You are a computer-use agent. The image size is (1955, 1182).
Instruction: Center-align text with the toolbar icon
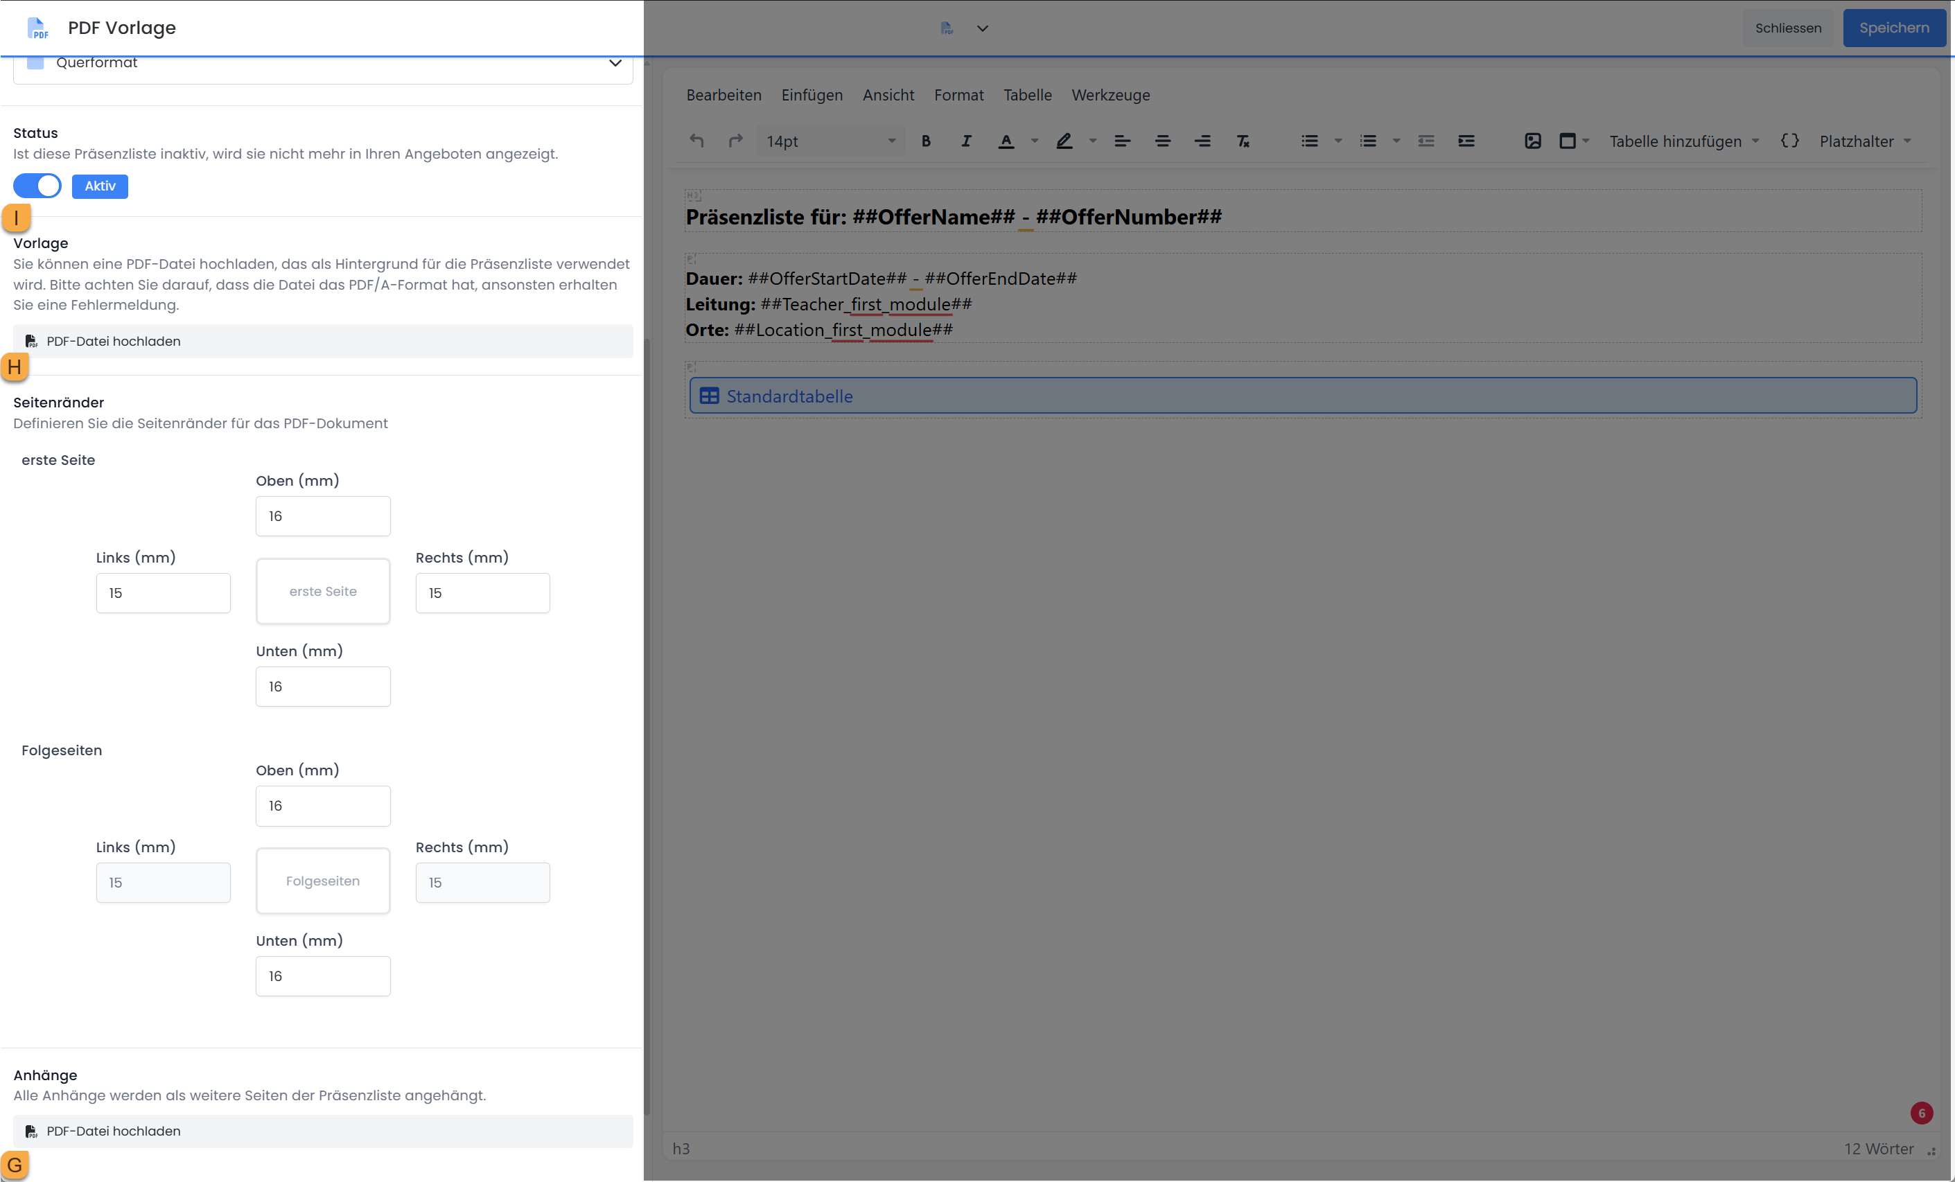(1162, 141)
